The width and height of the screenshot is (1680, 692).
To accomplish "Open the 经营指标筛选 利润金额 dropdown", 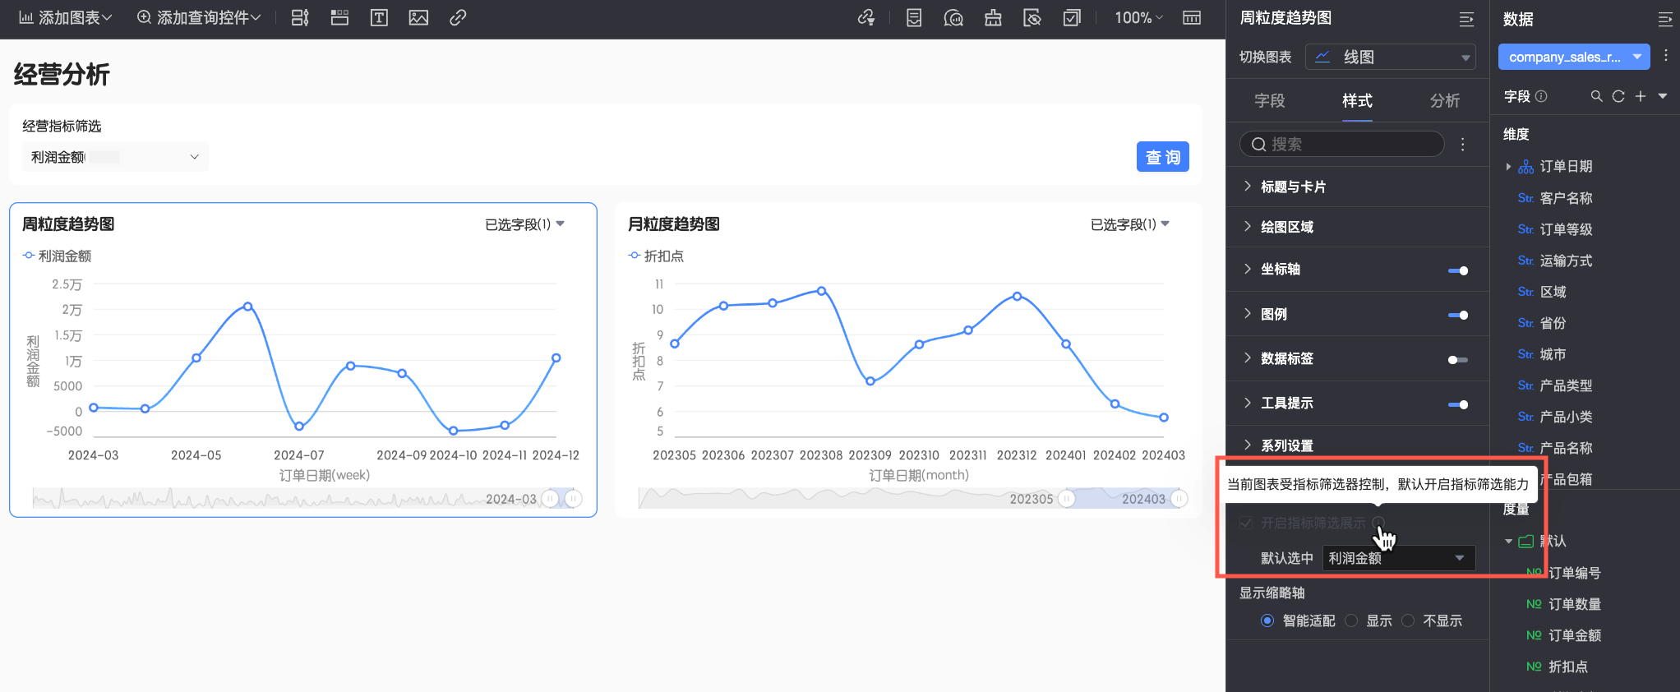I will tap(115, 157).
